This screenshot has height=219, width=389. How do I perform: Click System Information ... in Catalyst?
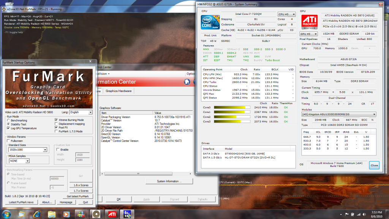(x=169, y=181)
